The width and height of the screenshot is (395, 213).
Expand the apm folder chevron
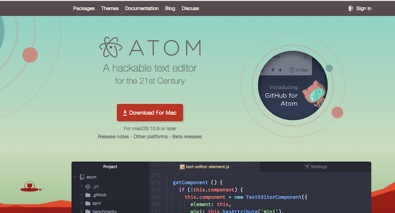[x=81, y=203]
